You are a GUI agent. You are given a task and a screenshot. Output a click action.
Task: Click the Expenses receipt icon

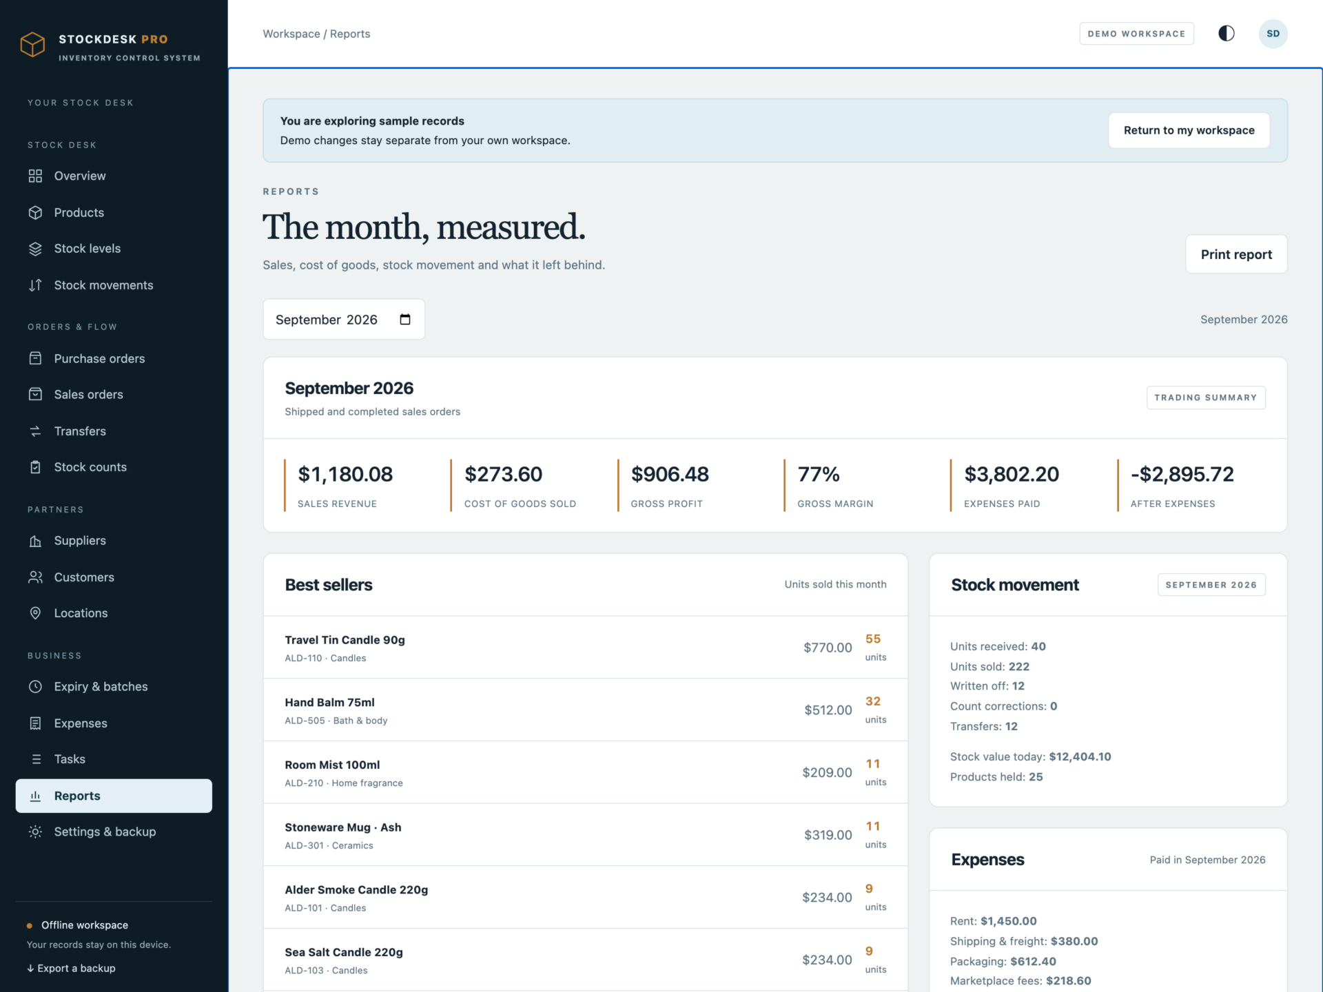(x=35, y=723)
